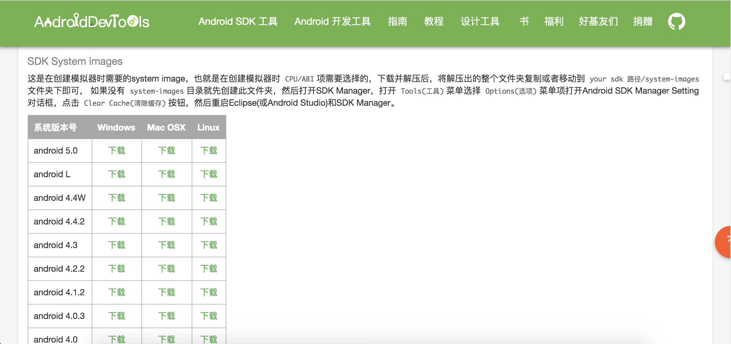The height and width of the screenshot is (344, 731).
Task: Download android 4.2.2 image for Windows
Action: pyautogui.click(x=117, y=269)
